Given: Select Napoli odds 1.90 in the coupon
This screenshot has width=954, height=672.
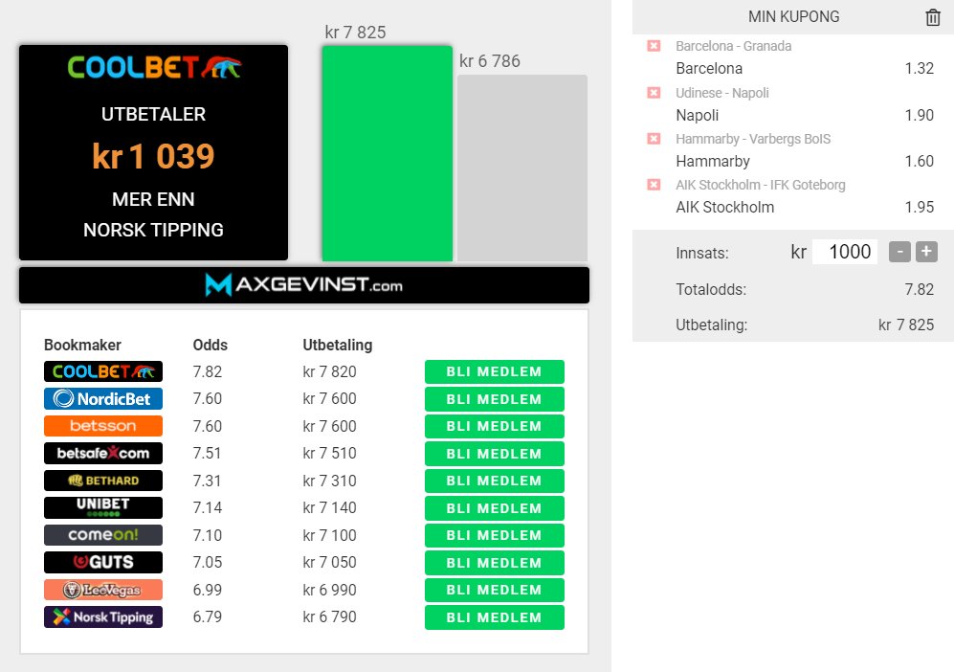Looking at the screenshot, I should point(919,115).
